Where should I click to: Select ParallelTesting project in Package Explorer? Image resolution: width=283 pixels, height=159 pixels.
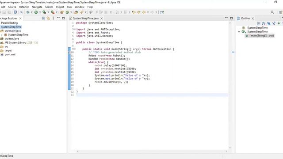tap(9, 23)
